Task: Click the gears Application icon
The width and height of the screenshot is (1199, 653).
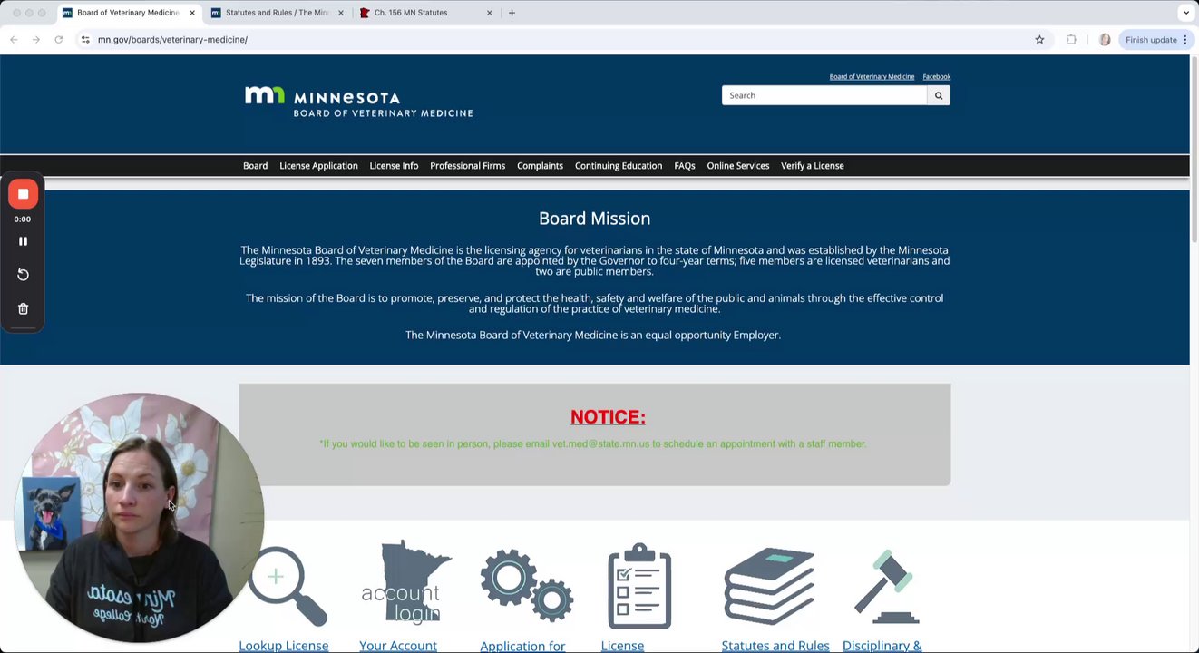Action: pos(527,585)
